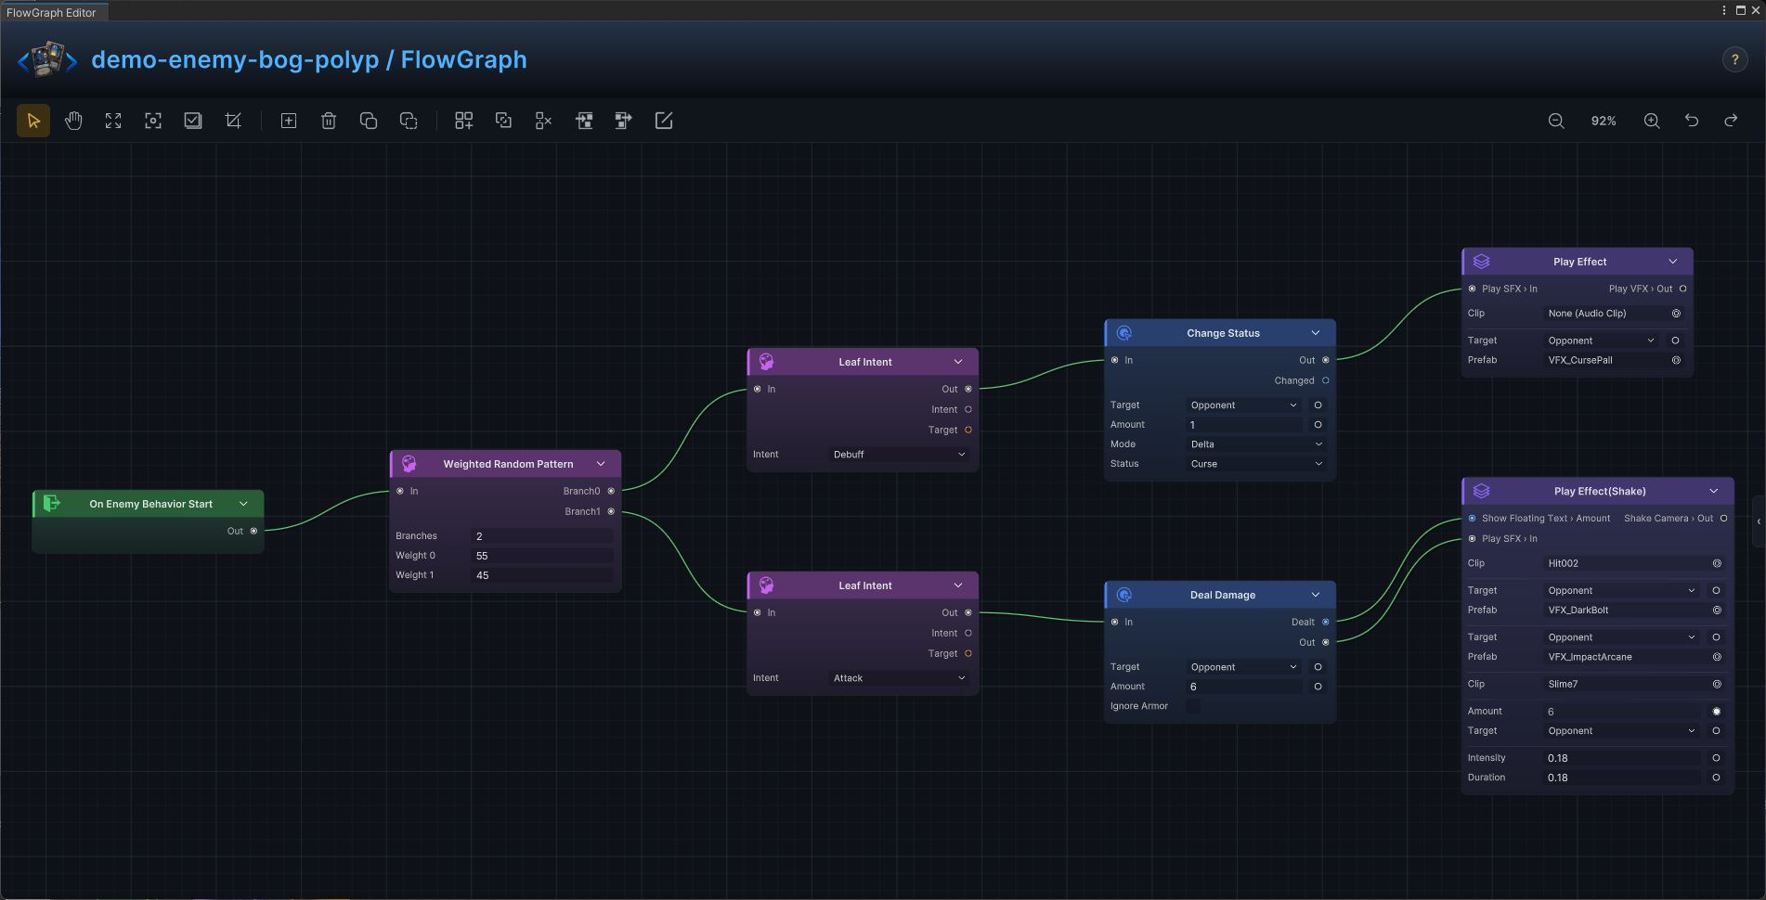Toggle the Ignore Armor checkbox
The height and width of the screenshot is (900, 1766).
click(1193, 706)
